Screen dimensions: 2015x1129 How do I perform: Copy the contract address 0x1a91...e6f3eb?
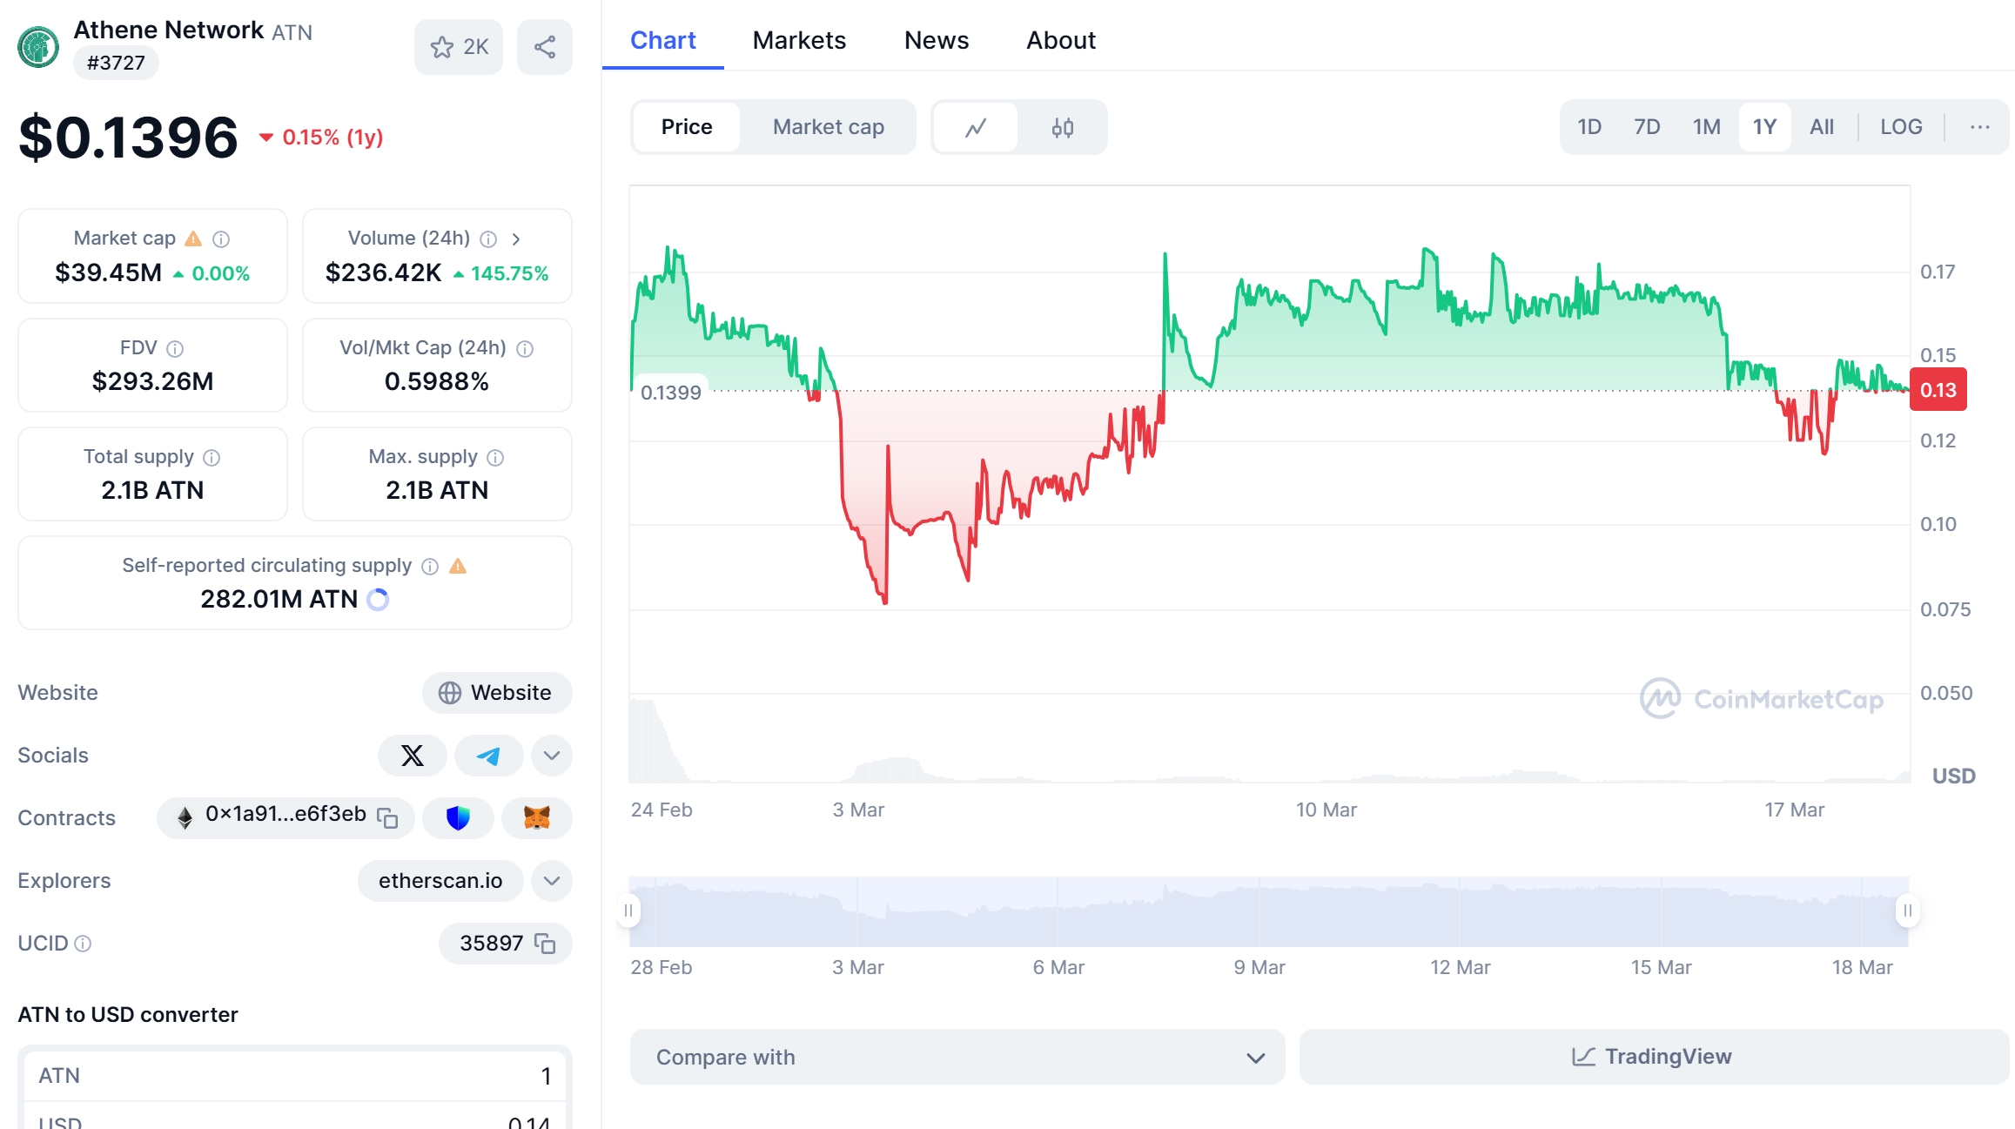387,817
